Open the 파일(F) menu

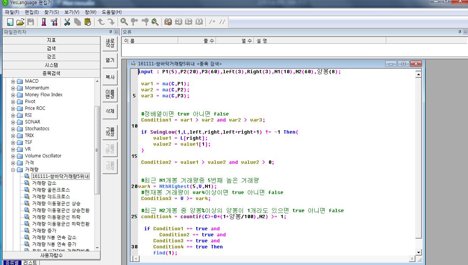[12, 12]
